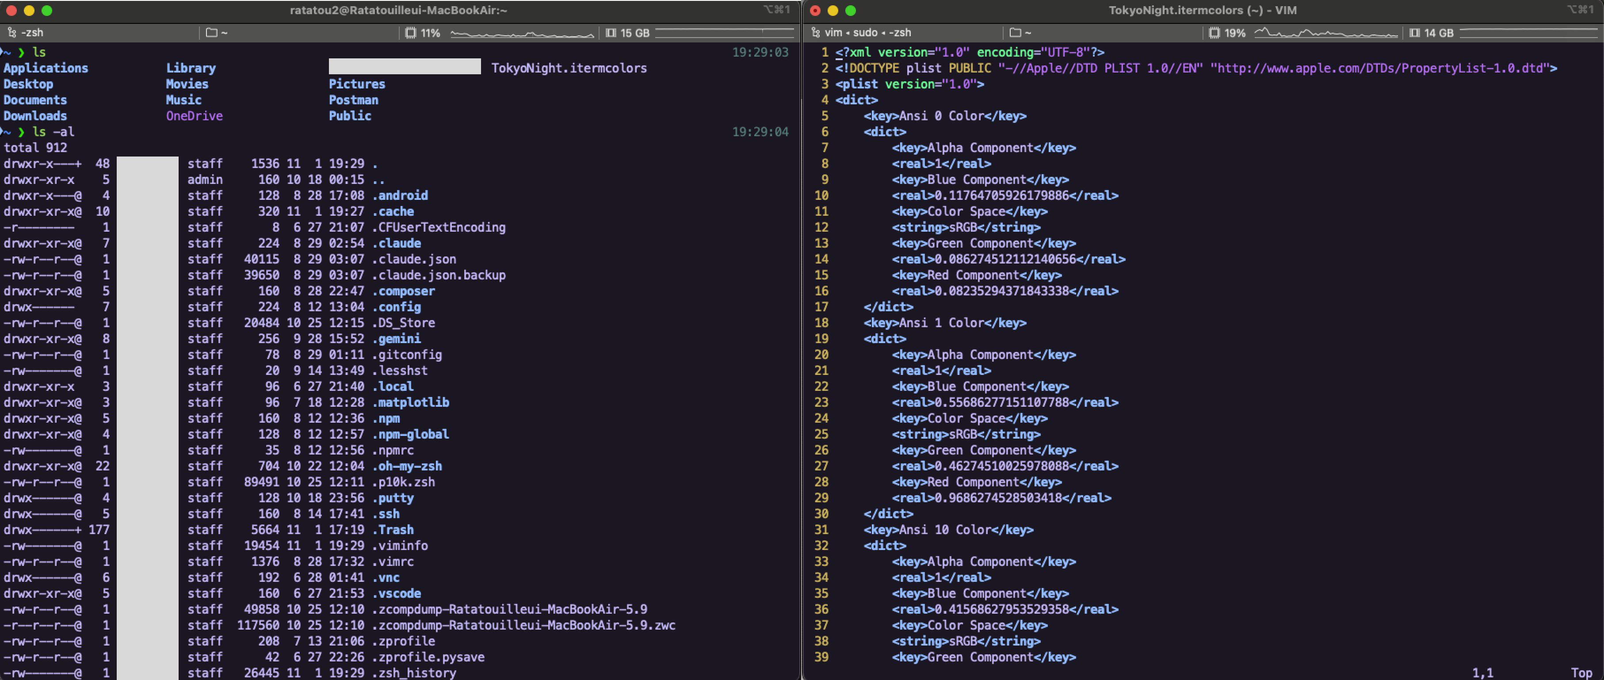
Task: Click the TokyoNight.itermcolors filename in ls output
Action: 569,68
